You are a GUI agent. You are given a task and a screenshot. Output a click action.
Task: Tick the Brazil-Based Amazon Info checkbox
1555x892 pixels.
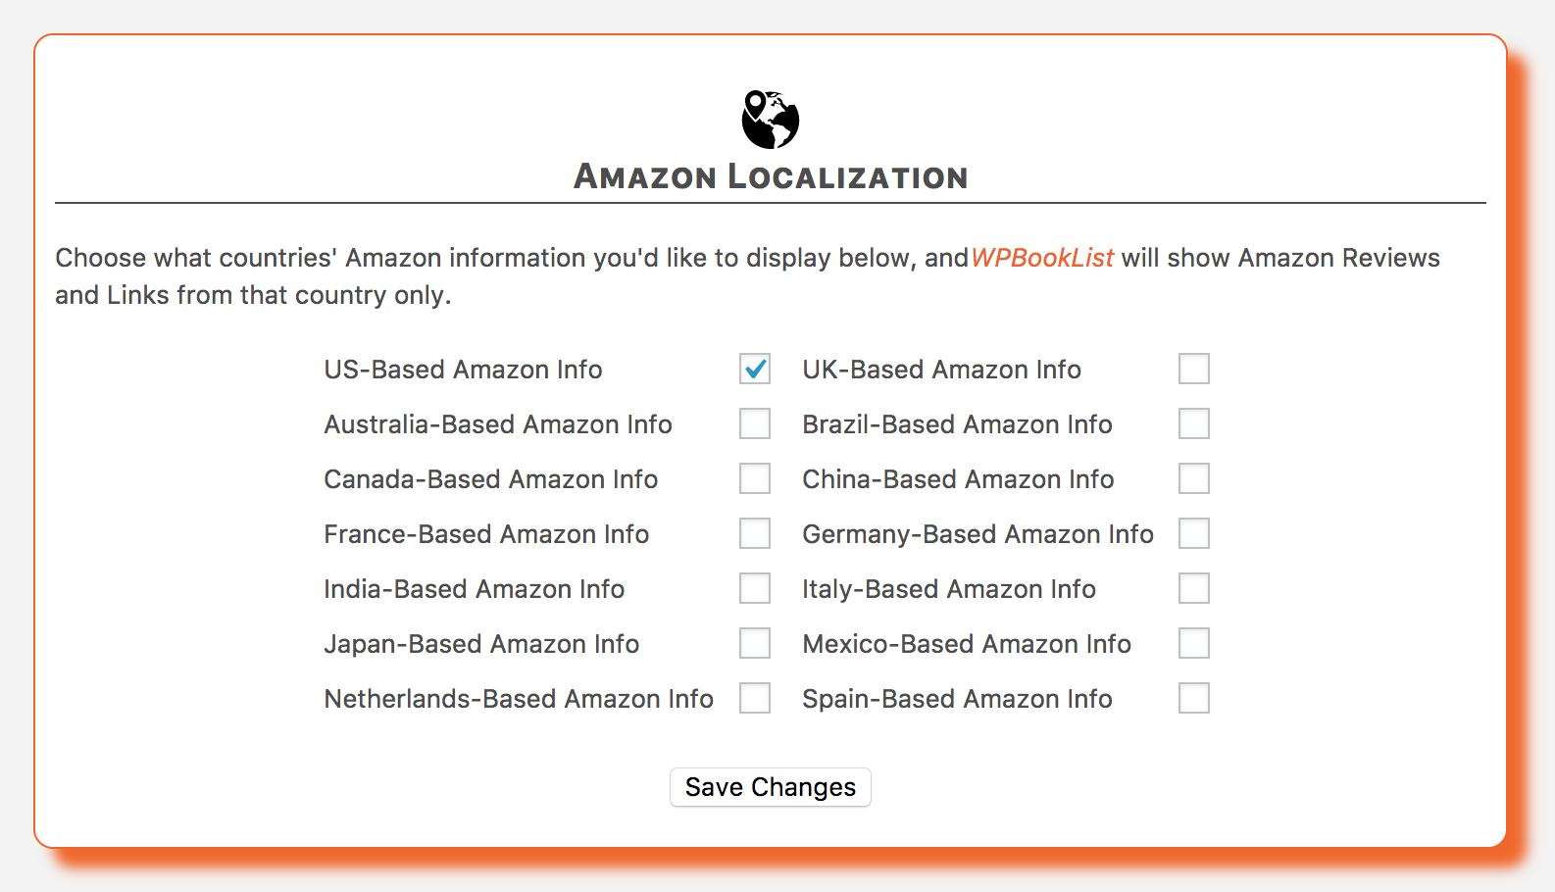[1193, 424]
